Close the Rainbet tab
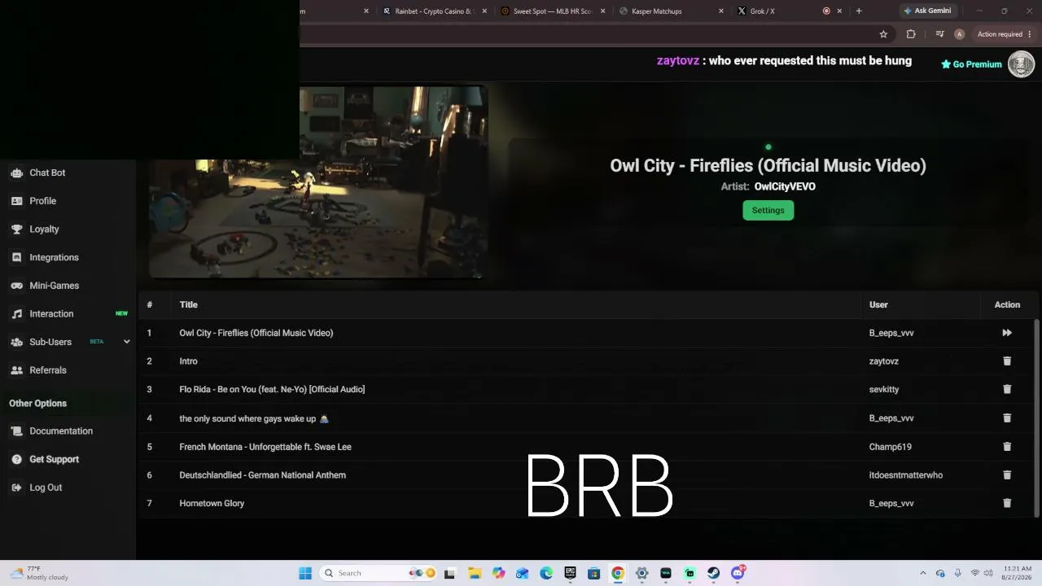Screen dimensions: 1042x586 (484, 11)
